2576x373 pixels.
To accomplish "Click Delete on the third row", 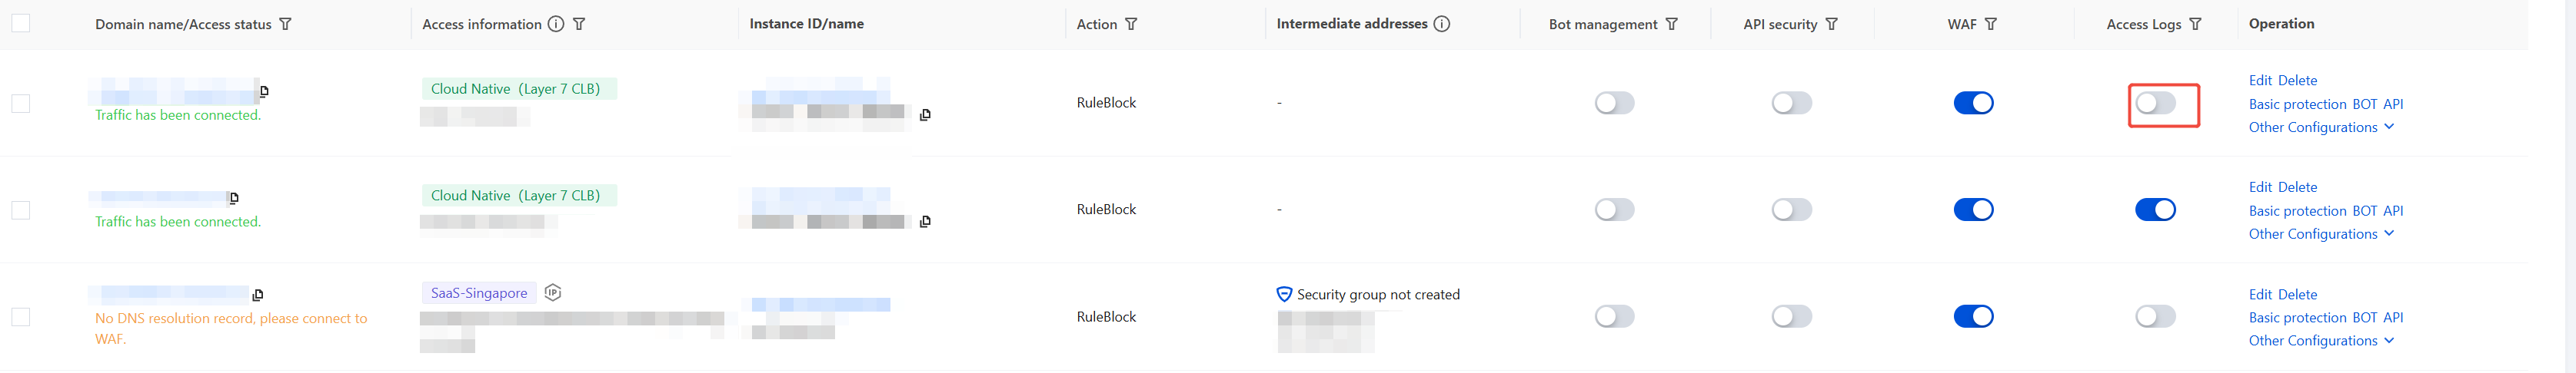I will click(x=2297, y=294).
